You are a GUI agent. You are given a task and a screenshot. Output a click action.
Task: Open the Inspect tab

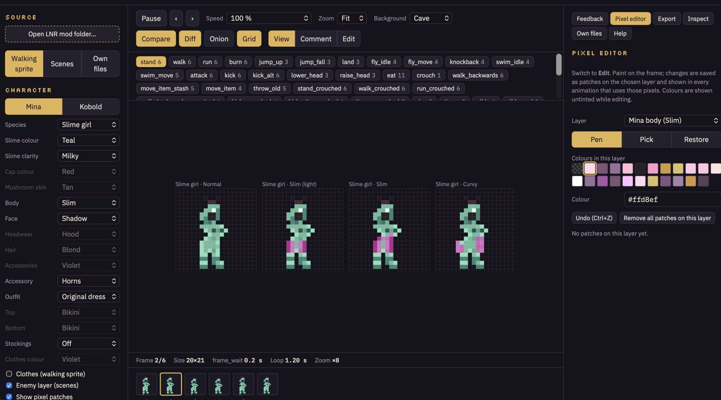point(698,19)
